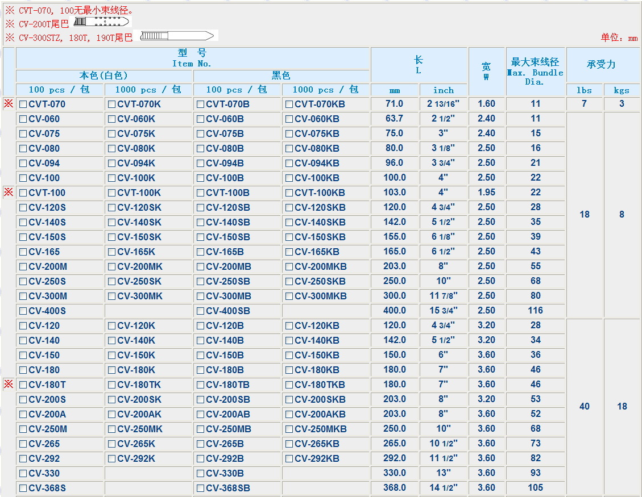This screenshot has width=642, height=497.
Task: Check the CVT-070 item checkbox
Action: [23, 104]
